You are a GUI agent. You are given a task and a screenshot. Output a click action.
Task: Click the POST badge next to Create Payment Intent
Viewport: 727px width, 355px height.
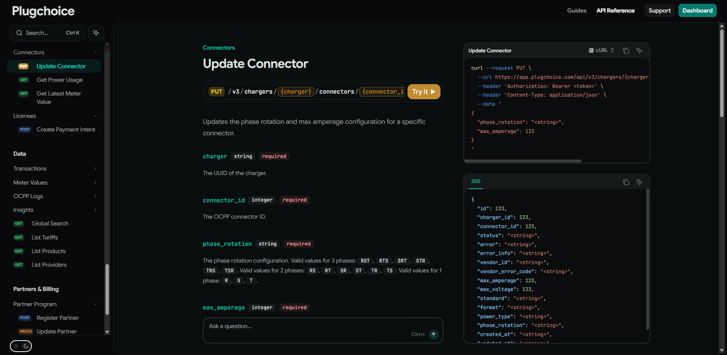pyautogui.click(x=24, y=129)
